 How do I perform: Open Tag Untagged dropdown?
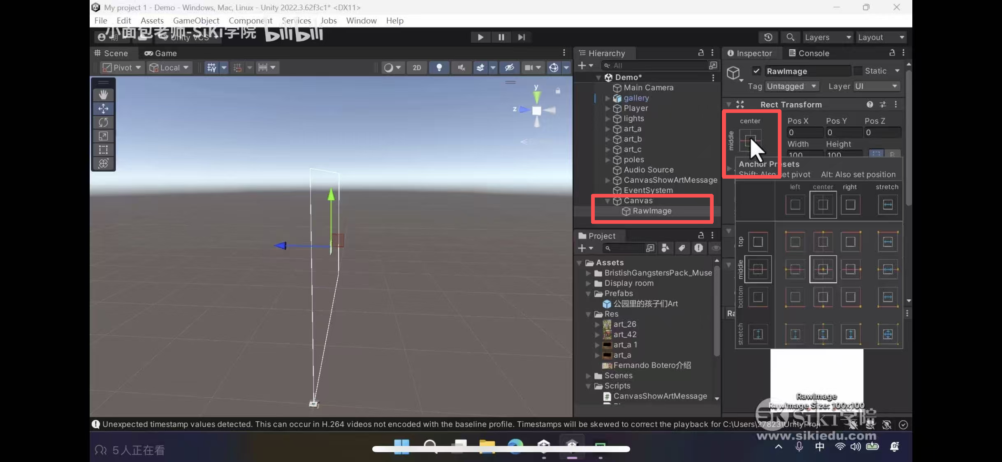792,86
